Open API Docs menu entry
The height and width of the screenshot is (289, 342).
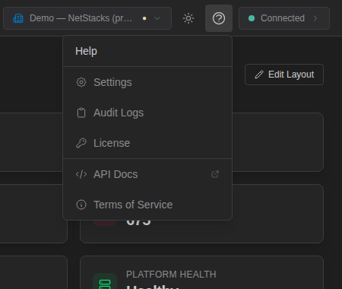[147, 174]
